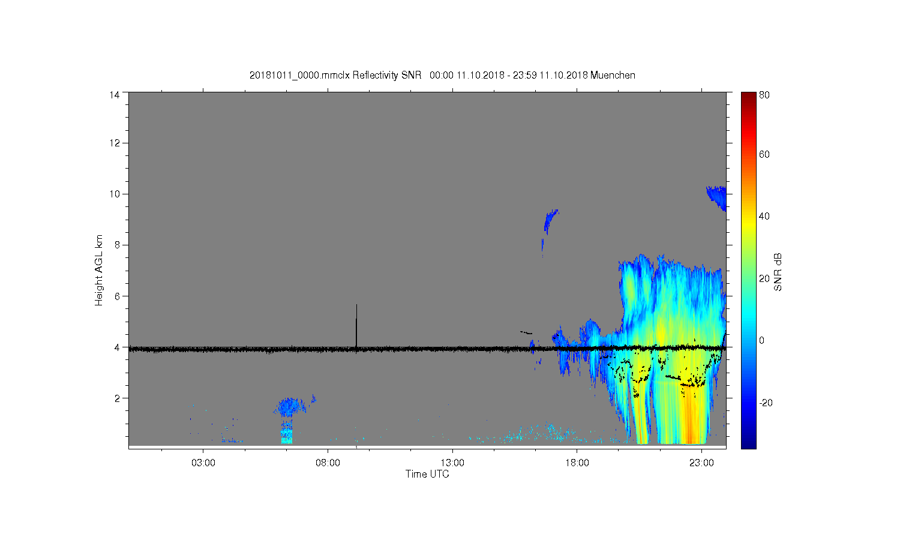900x540 pixels.
Task: Click the '80' colorbar value label
Action: coord(764,95)
